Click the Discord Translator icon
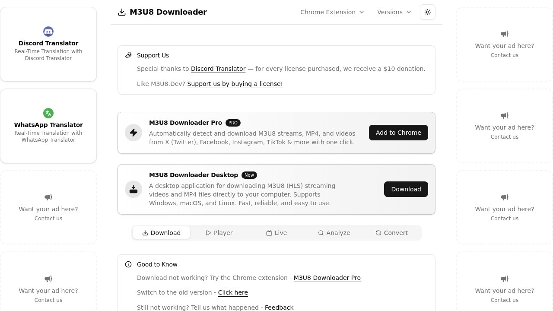 coord(48,32)
